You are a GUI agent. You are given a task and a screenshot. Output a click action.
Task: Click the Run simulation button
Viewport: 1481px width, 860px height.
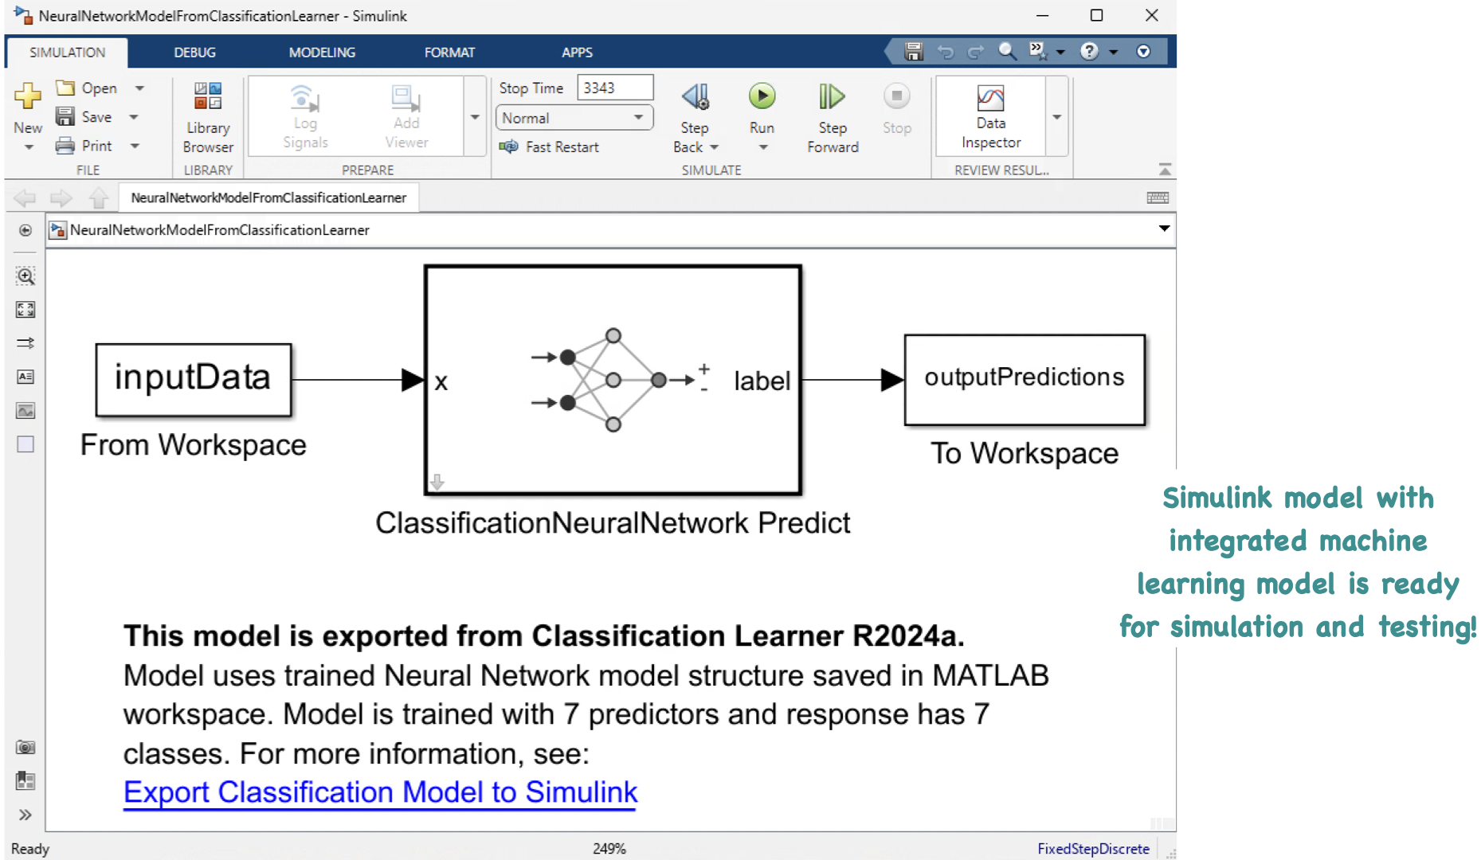pyautogui.click(x=762, y=97)
